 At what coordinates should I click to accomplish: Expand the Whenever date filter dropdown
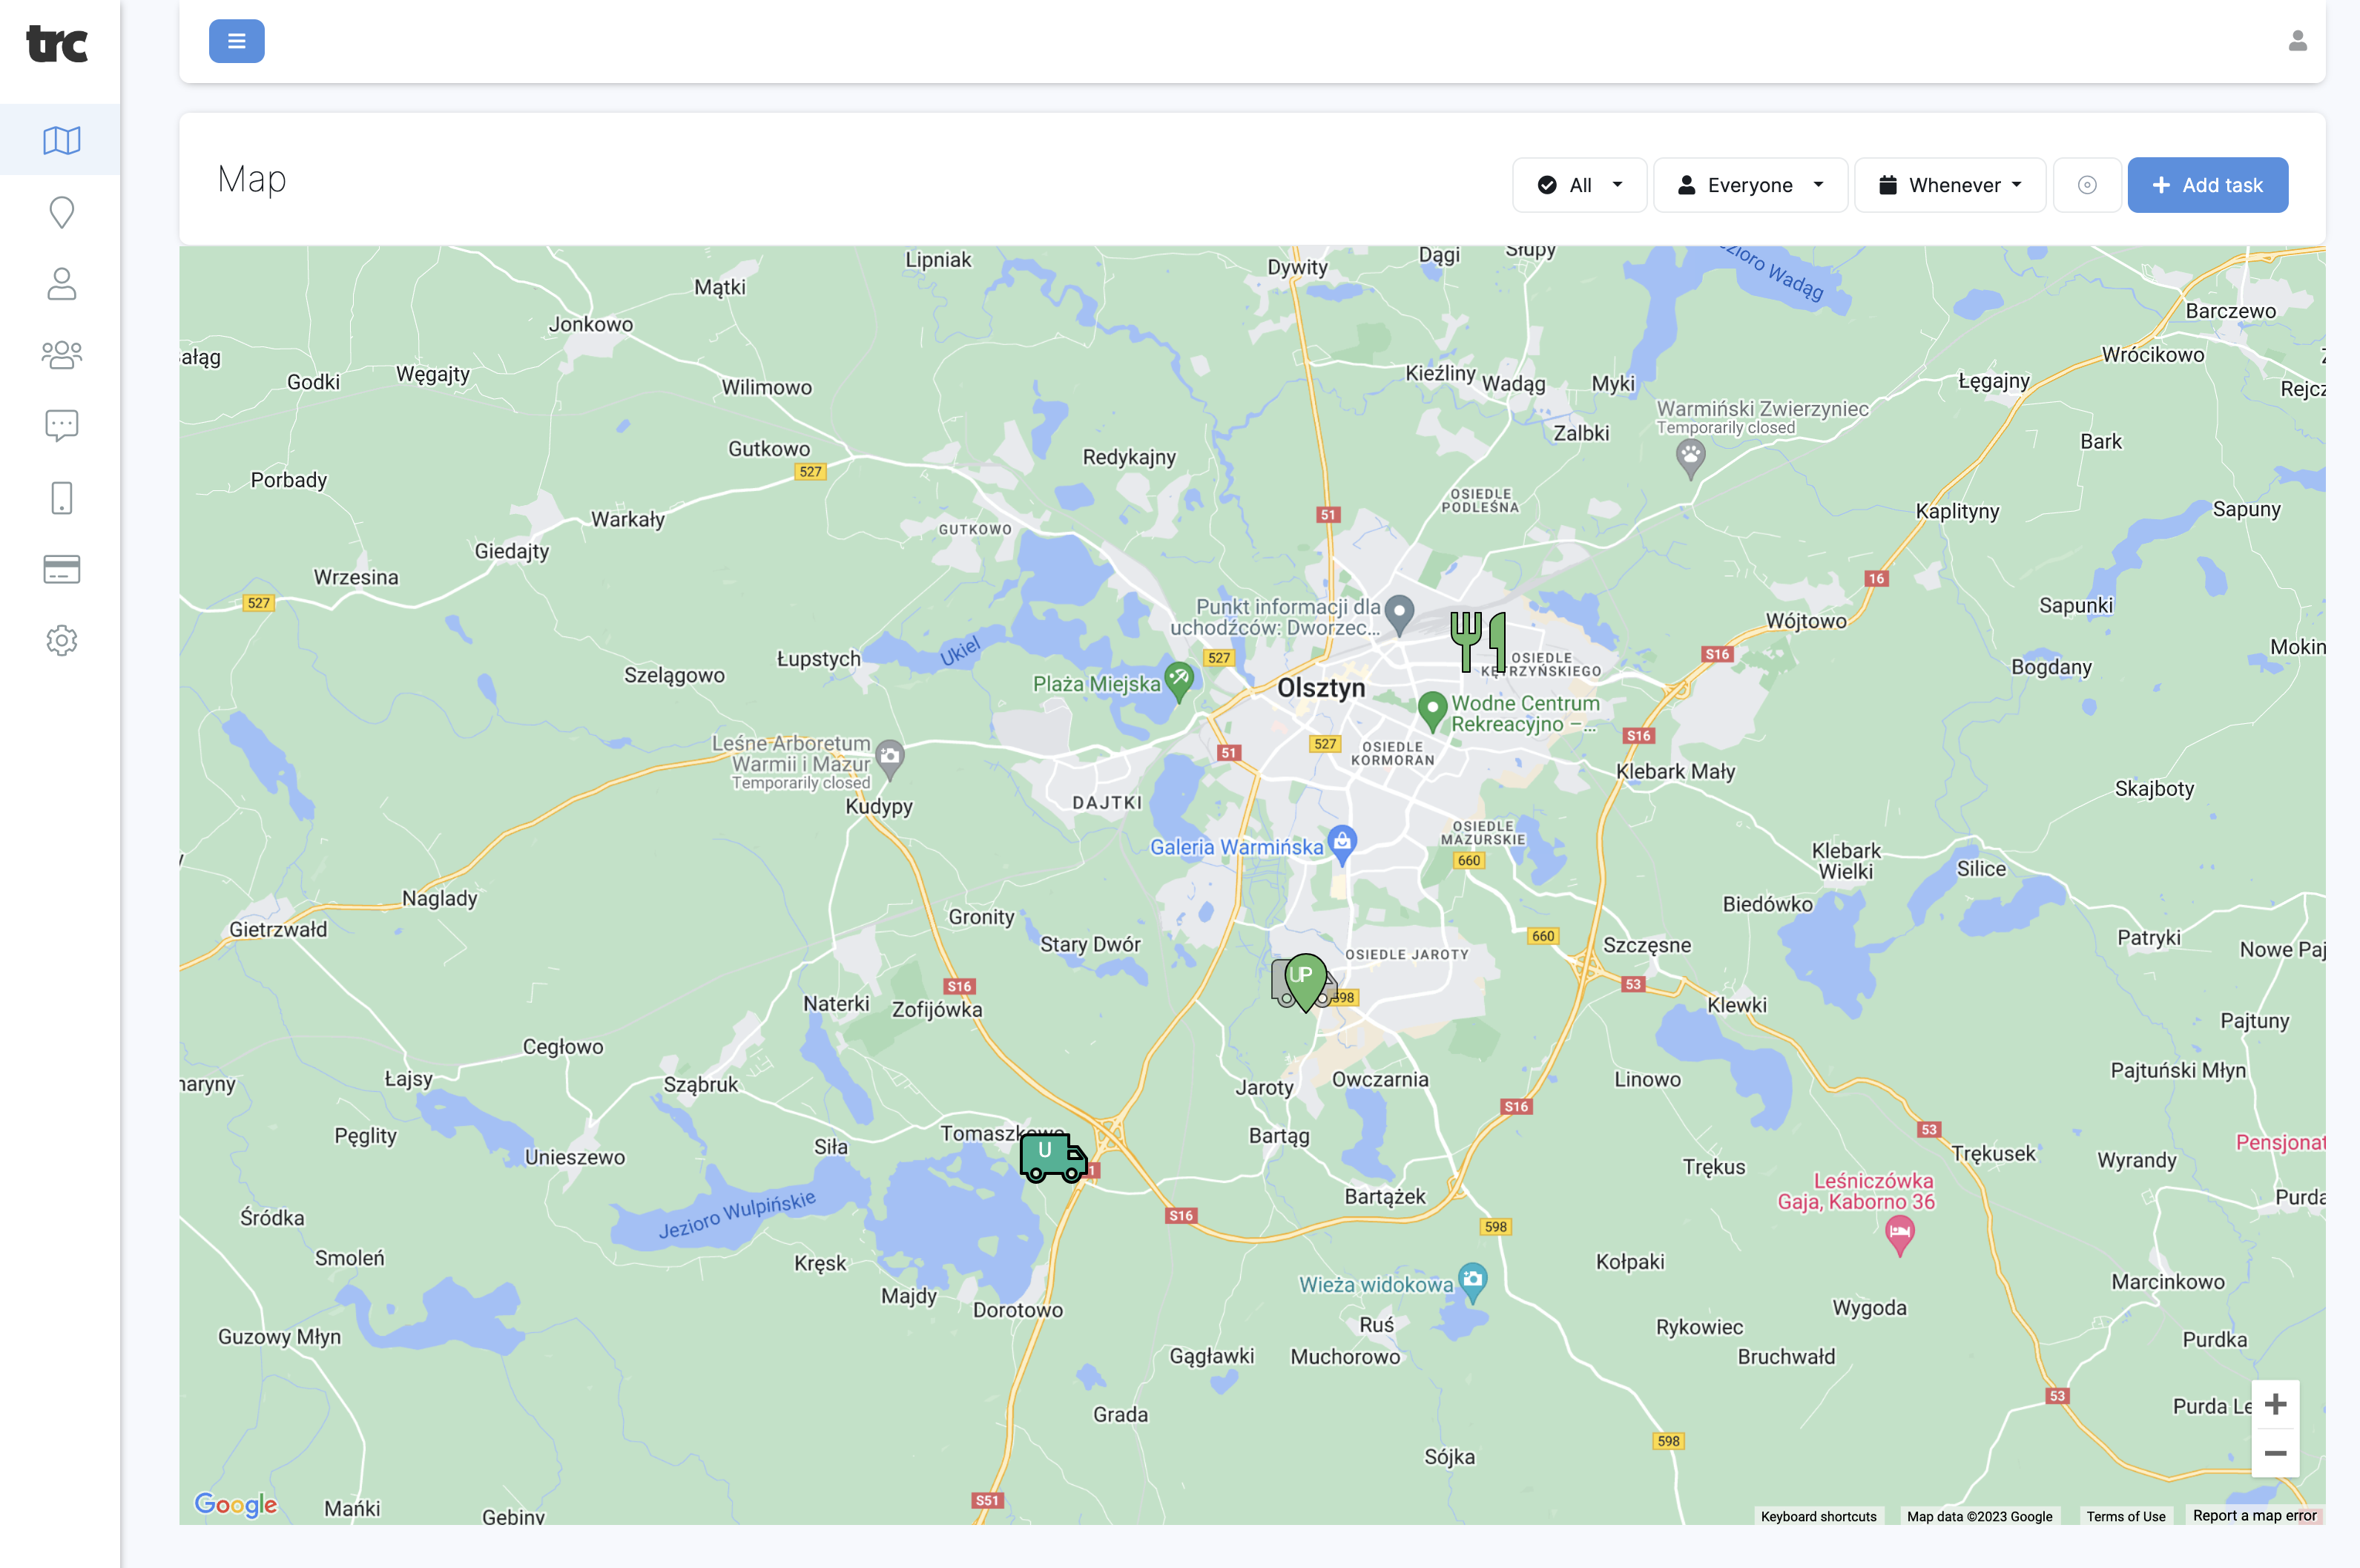1949,185
